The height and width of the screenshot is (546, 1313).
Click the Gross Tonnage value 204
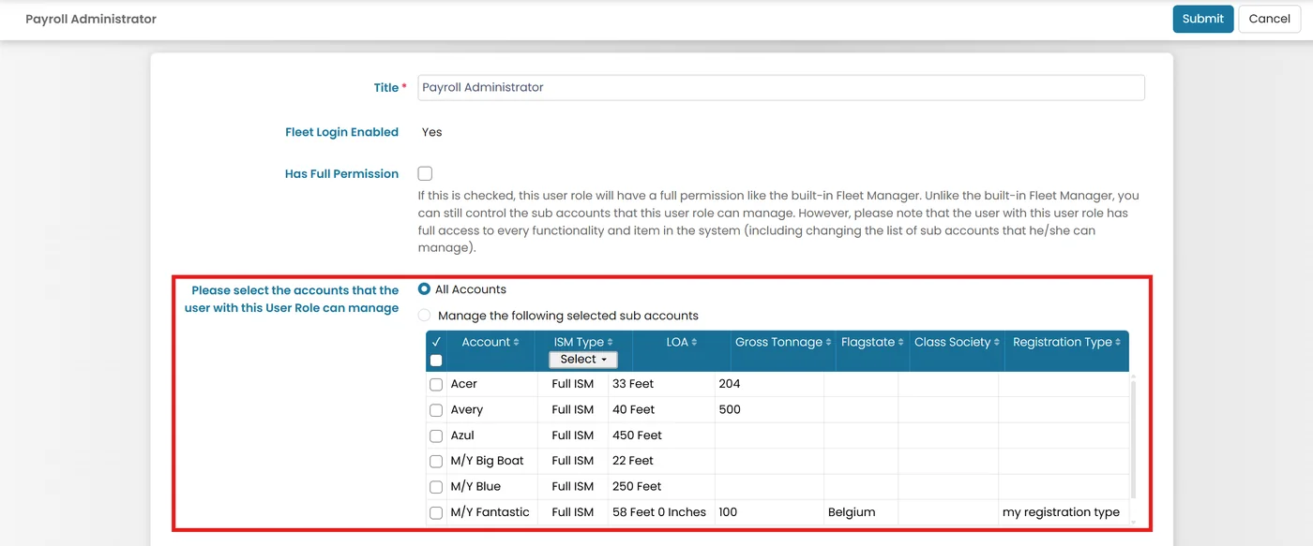[730, 384]
